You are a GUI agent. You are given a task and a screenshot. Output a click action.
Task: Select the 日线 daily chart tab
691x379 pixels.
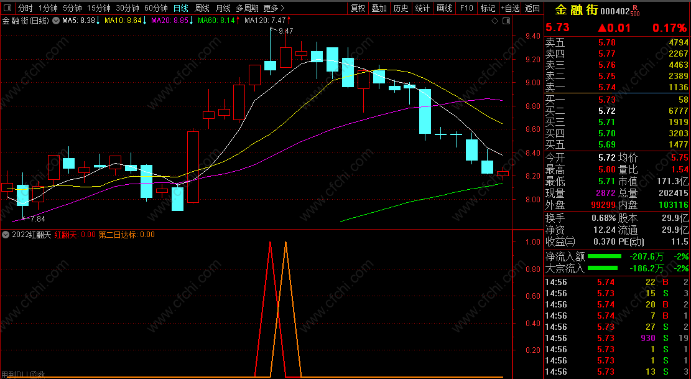click(181, 8)
